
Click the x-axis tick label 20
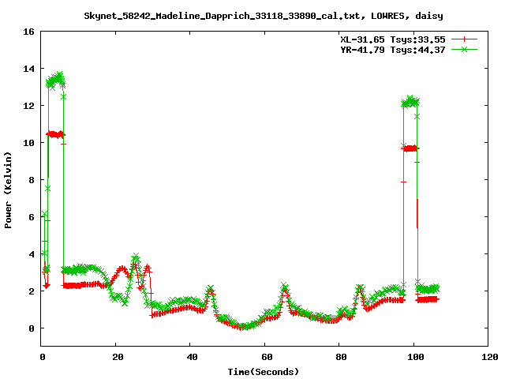point(118,357)
